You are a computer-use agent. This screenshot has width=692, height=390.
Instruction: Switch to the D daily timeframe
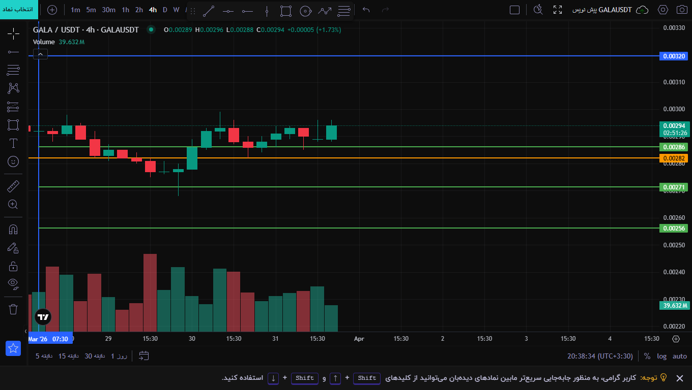[x=165, y=10]
